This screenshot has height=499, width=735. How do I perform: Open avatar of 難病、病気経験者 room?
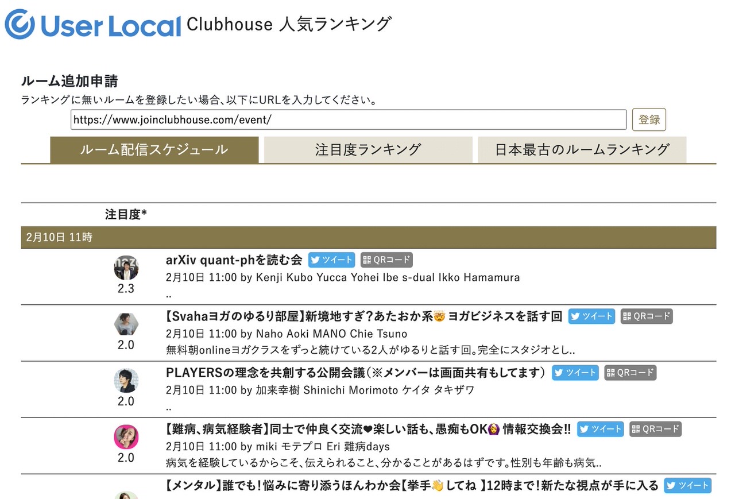click(x=126, y=436)
